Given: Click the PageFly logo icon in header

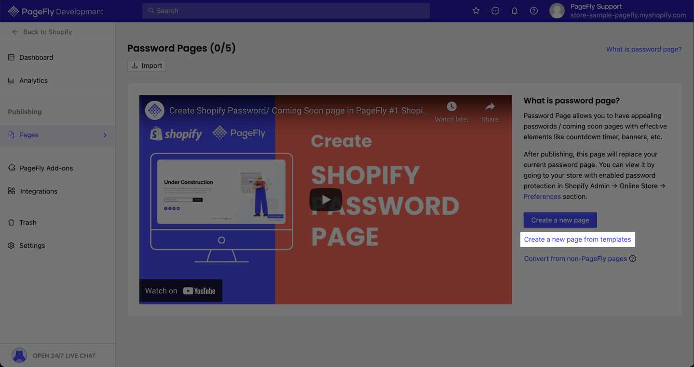Looking at the screenshot, I should pos(14,11).
